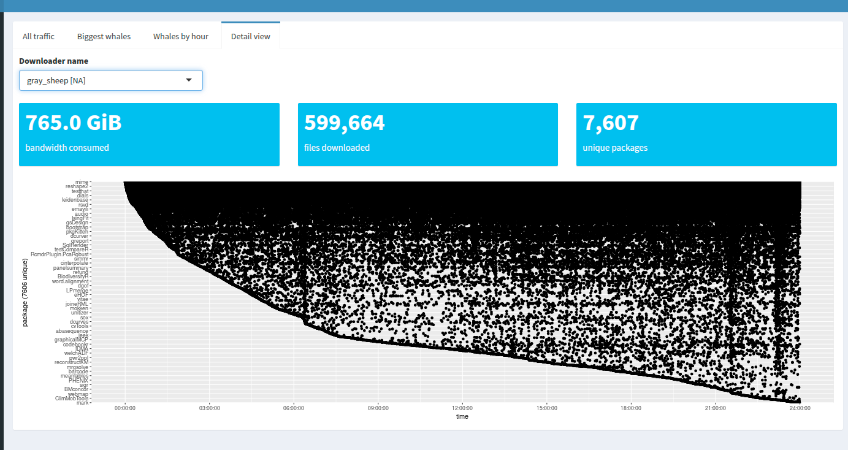
Task: Click the unique packages caption
Action: [615, 148]
